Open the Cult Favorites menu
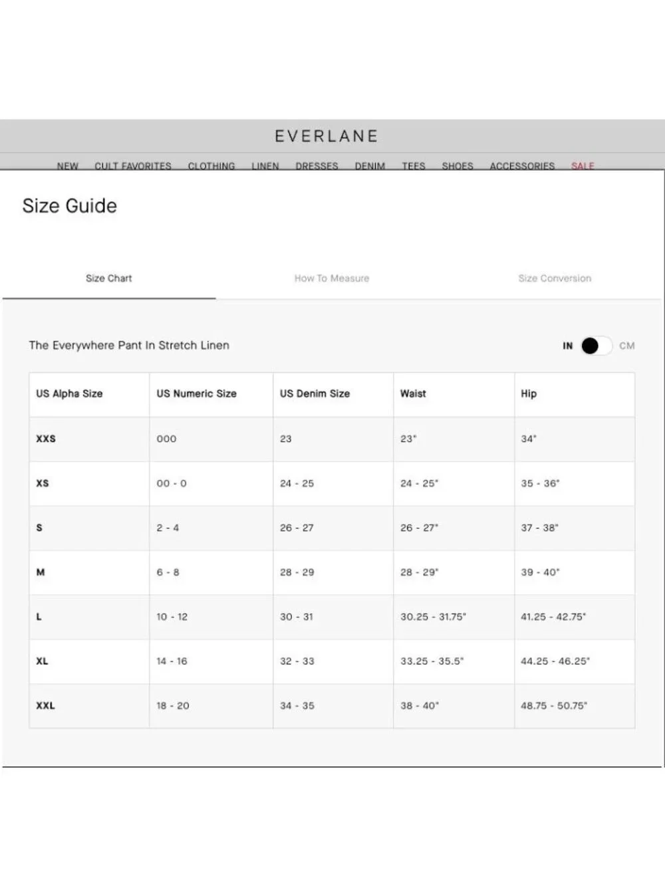The height and width of the screenshot is (886, 665). [x=133, y=166]
